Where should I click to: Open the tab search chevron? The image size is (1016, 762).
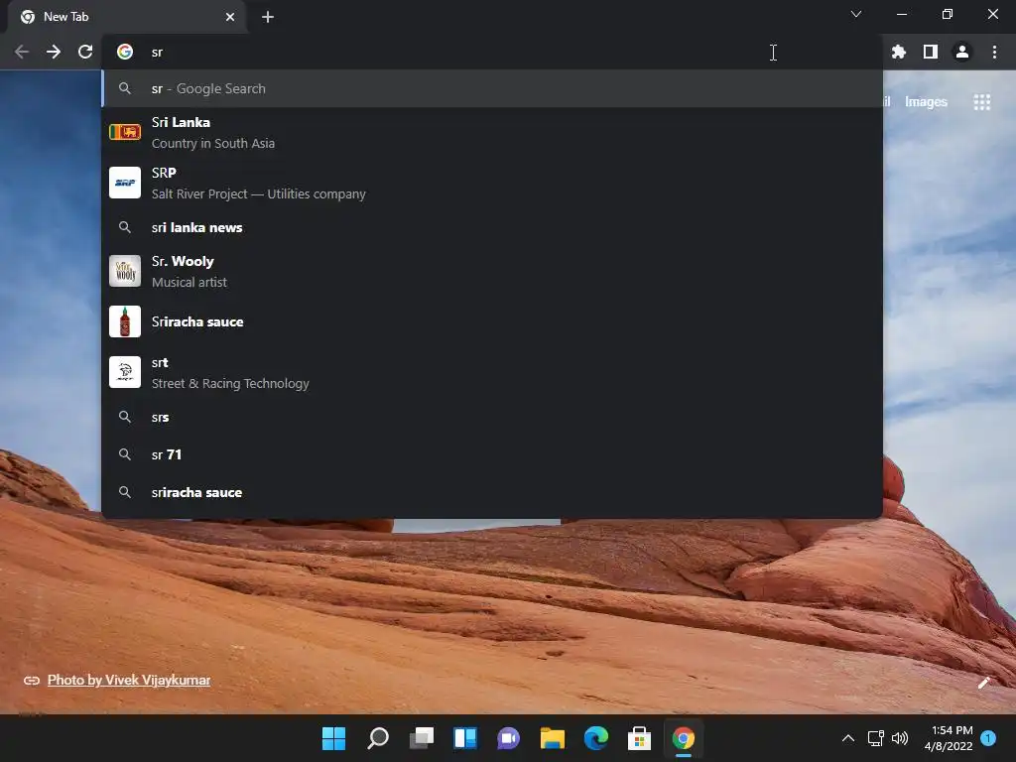(856, 14)
